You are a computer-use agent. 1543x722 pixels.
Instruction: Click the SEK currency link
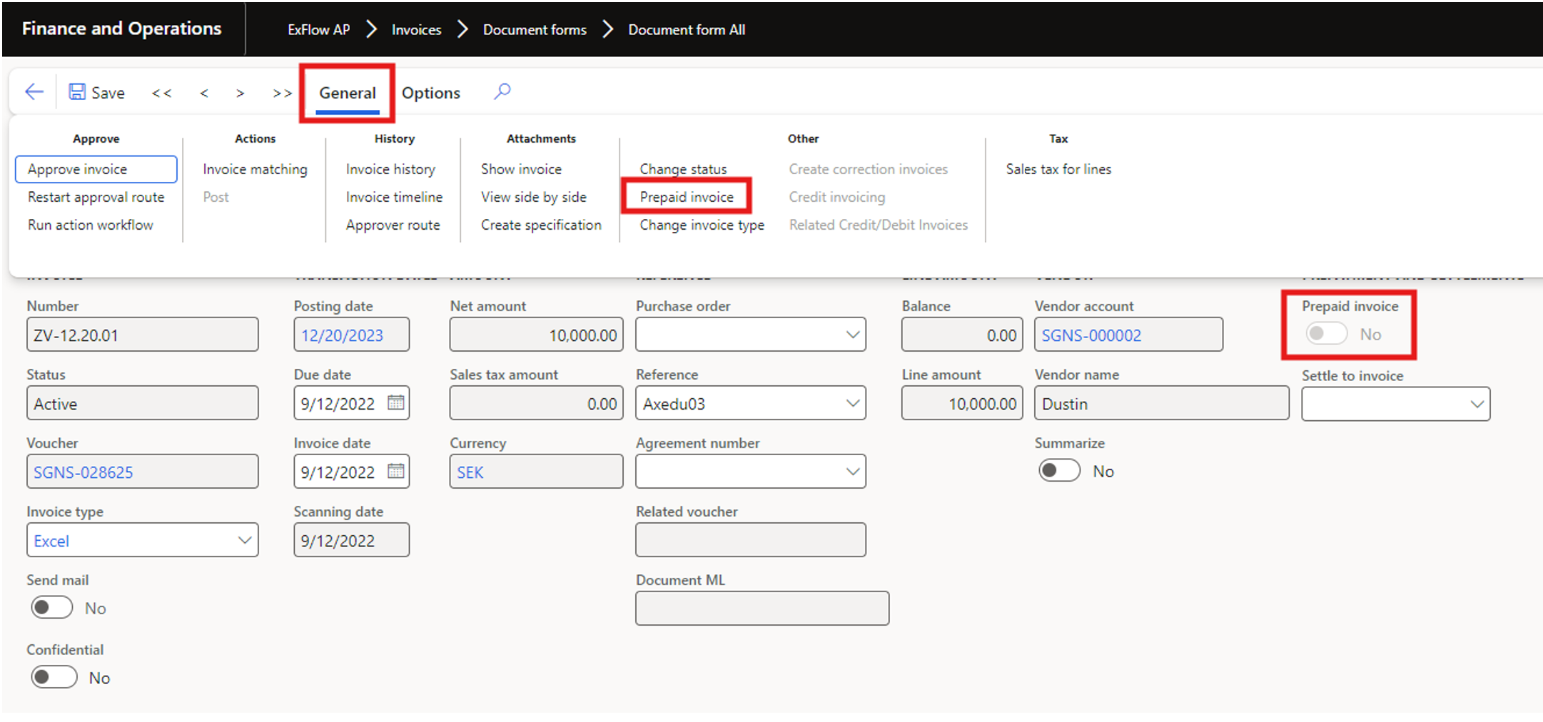pos(470,472)
